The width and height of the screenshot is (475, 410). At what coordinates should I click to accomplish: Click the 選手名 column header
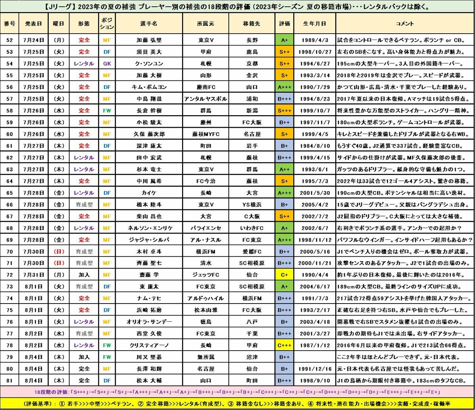tap(149, 24)
